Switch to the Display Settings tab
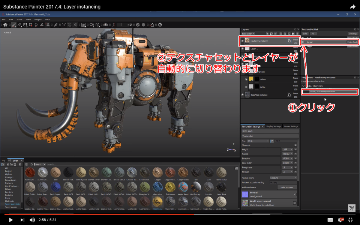 (x=274, y=126)
